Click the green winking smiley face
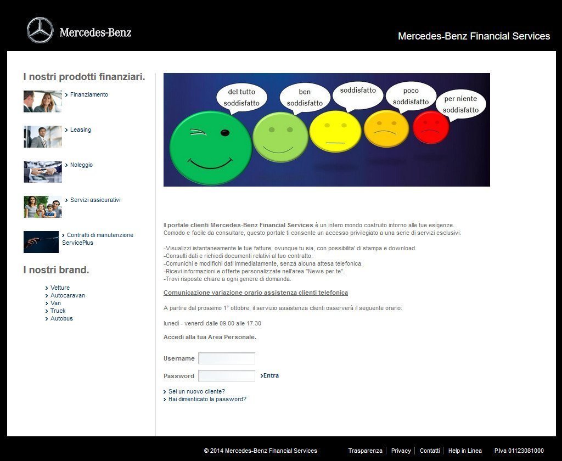The image size is (562, 461). [210, 148]
